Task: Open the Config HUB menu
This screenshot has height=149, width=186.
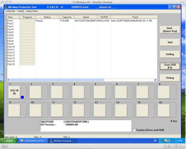Action: pyautogui.click(x=10, y=11)
